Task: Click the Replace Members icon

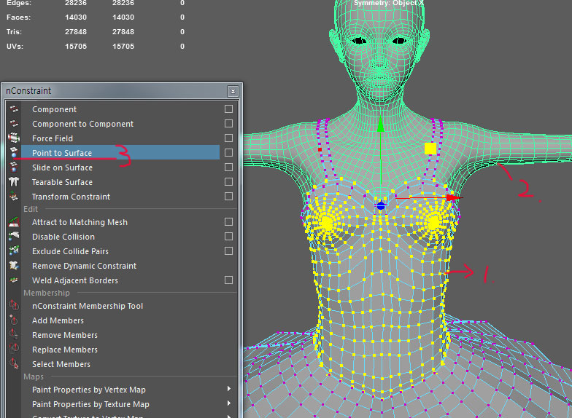Action: (x=14, y=350)
